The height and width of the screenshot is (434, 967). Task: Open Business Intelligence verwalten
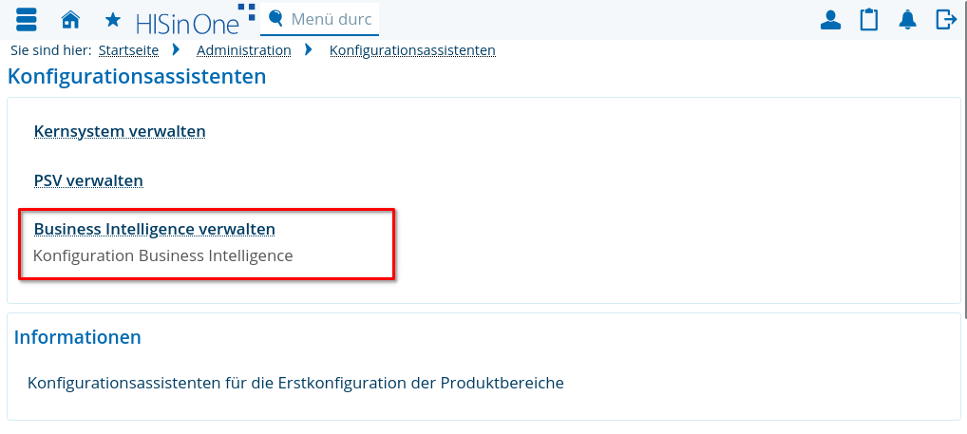pos(154,229)
